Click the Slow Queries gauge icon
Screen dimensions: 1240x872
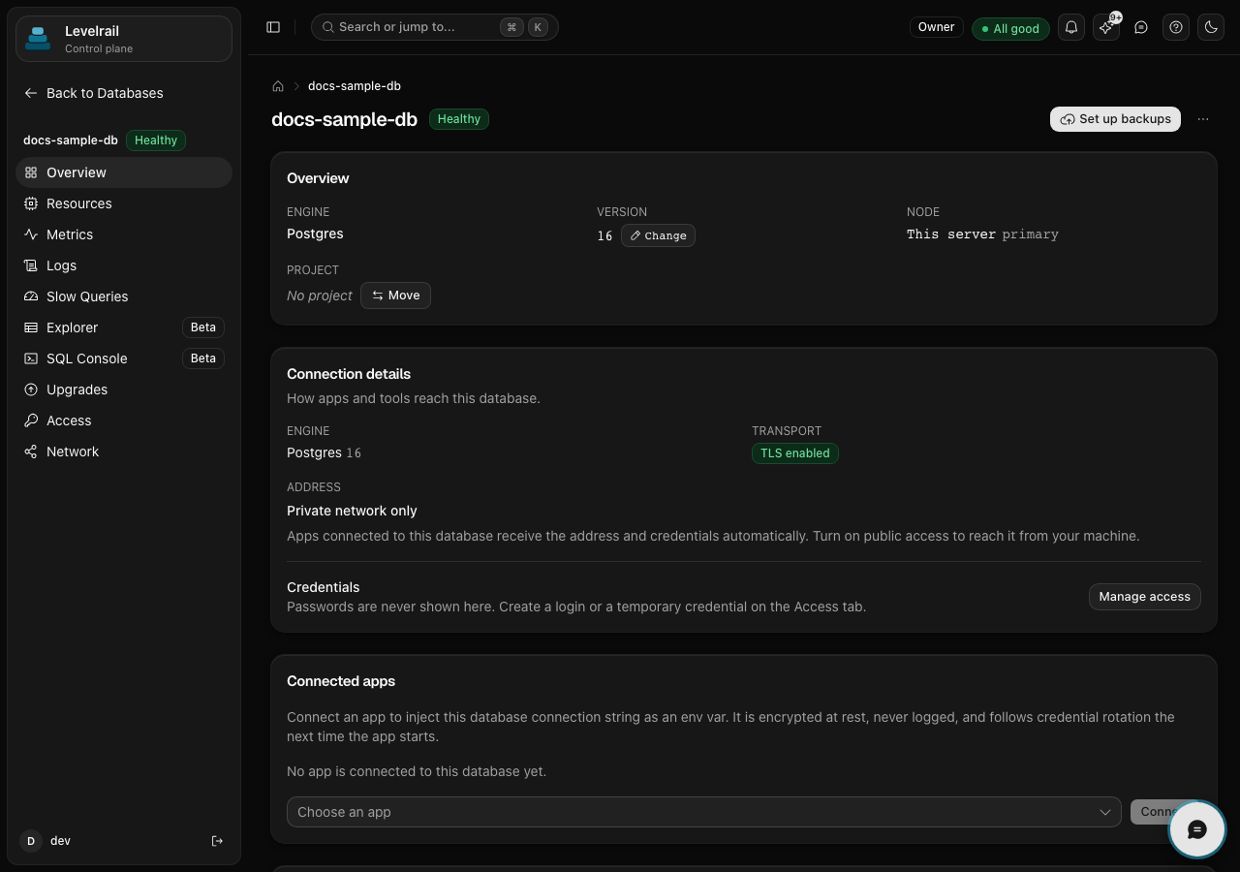31,296
